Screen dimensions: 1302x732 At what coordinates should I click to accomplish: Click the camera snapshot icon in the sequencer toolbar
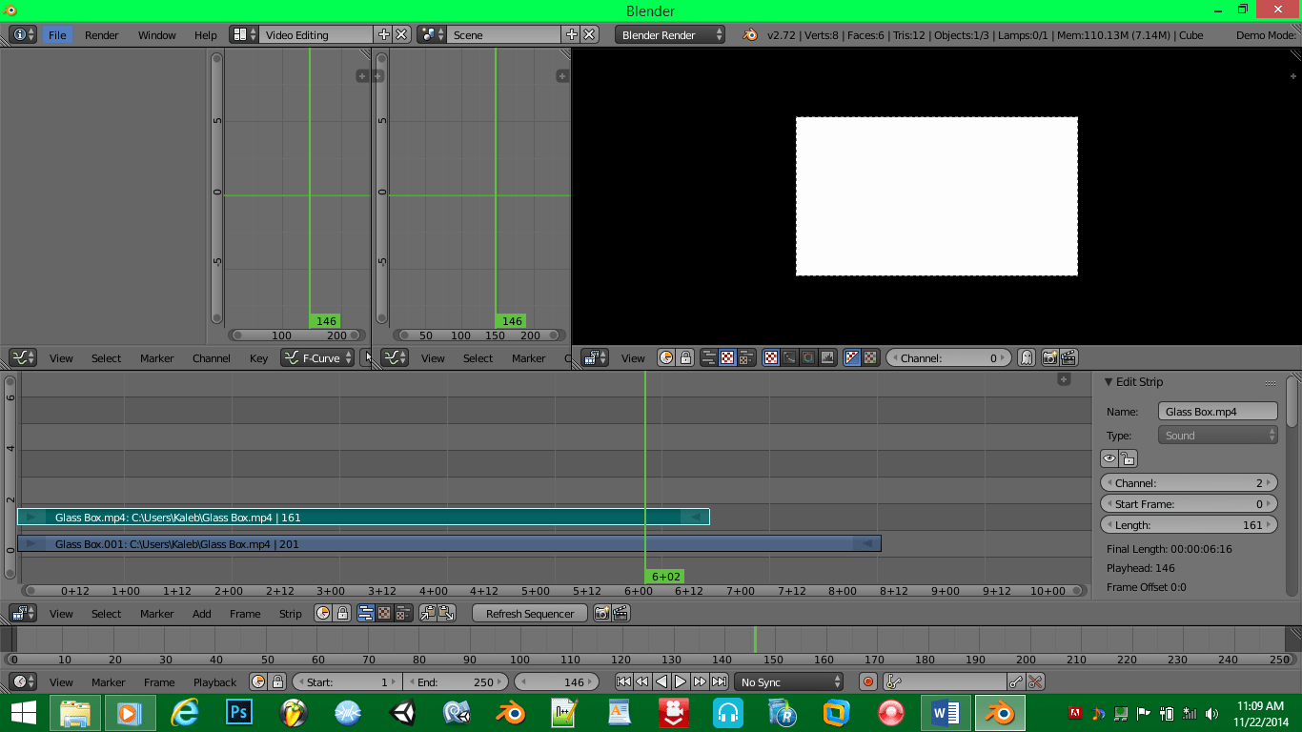[601, 613]
